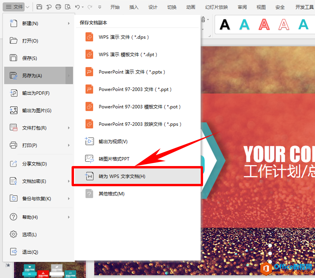
Task: Expand the 帮助(H) submenu arrow
Action: tap(69, 217)
